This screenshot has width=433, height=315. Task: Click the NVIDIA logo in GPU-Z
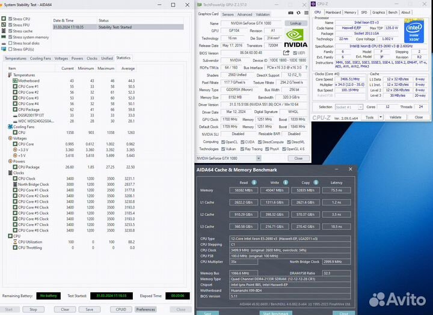coord(295,38)
